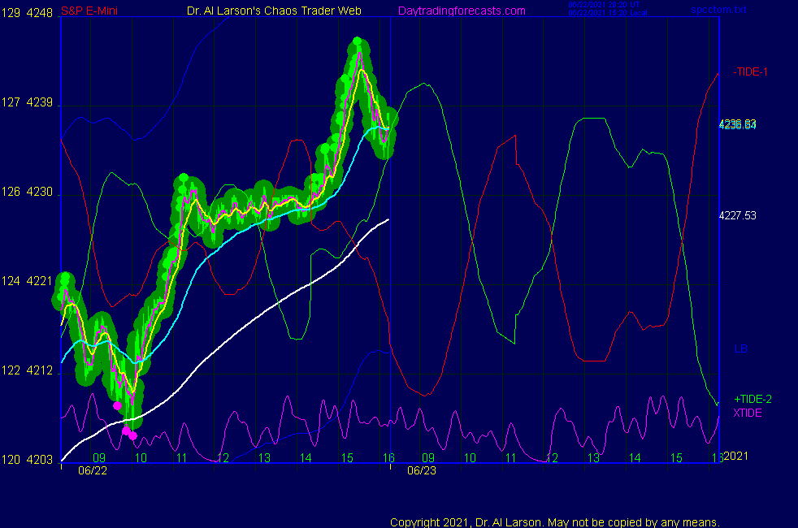
Task: Click the 2021 year label
Action: (736, 457)
